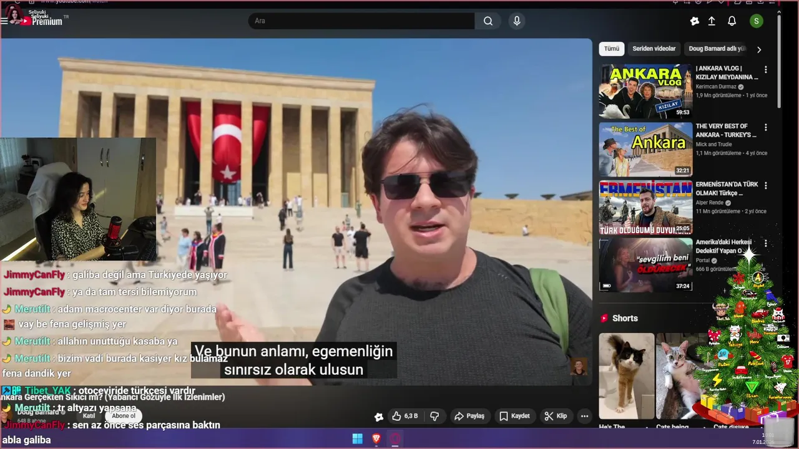Open the 37:24 Portal video thumbnail
Viewport: 799px width, 449px height.
[x=645, y=265]
